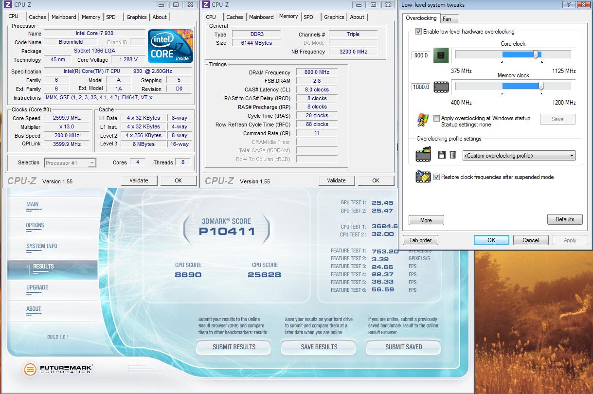
Task: Click the Defaults button in system tweaks
Action: [x=565, y=219]
